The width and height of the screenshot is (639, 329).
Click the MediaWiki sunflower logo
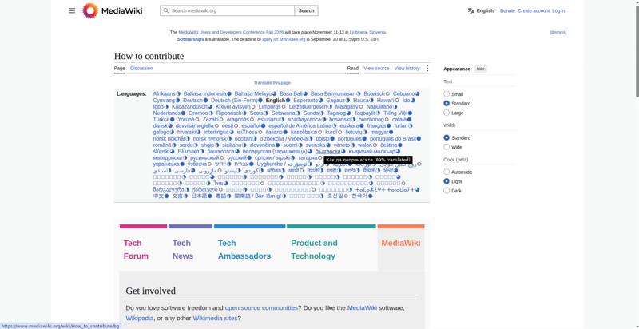click(90, 10)
